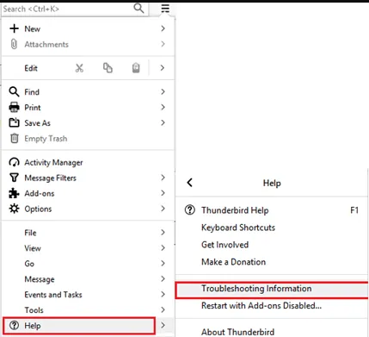The width and height of the screenshot is (369, 337).
Task: Expand the New submenu chevron
Action: 163,28
